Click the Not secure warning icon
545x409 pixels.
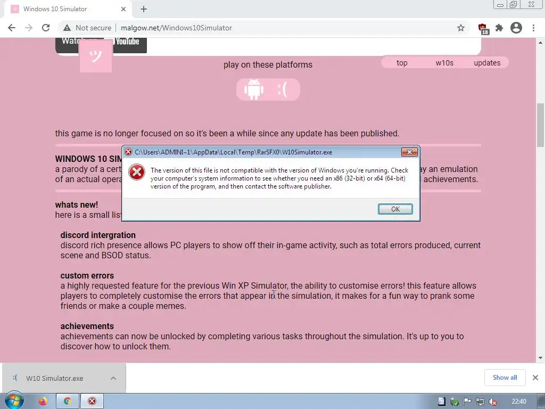[x=67, y=28]
